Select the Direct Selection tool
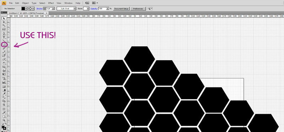The image size is (284, 132). pyautogui.click(x=4, y=22)
